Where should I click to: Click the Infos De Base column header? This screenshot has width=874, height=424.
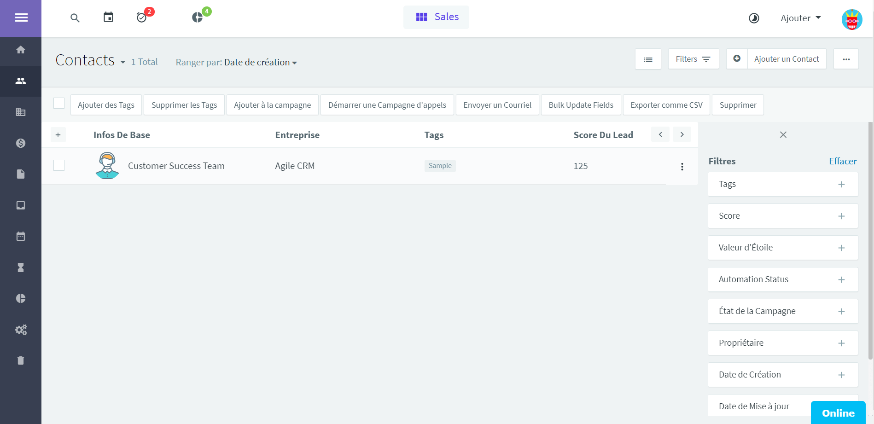coord(122,135)
